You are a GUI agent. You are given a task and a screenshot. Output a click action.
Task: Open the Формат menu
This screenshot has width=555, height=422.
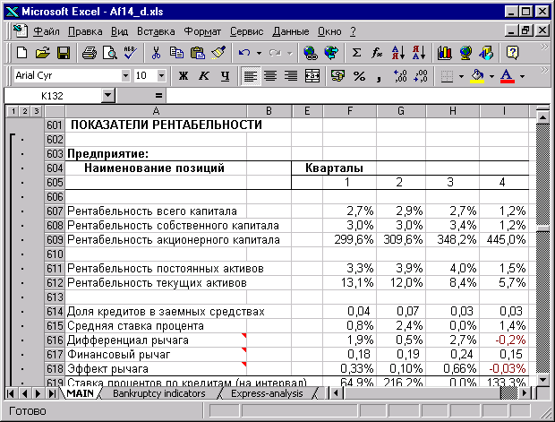coord(202,31)
